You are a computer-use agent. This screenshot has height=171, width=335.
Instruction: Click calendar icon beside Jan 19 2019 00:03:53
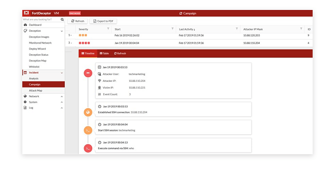[99, 67]
